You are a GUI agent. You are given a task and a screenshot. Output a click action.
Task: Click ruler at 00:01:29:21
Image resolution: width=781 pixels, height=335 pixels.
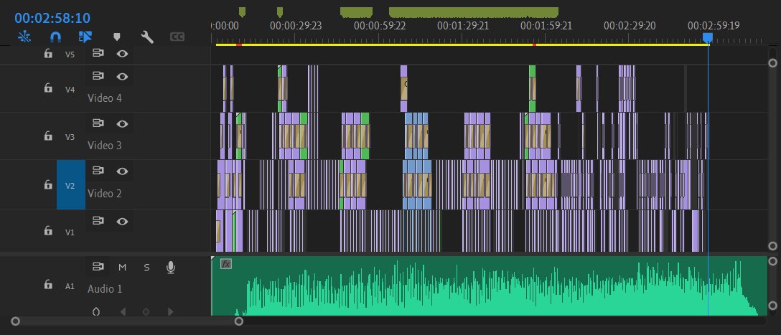[463, 26]
